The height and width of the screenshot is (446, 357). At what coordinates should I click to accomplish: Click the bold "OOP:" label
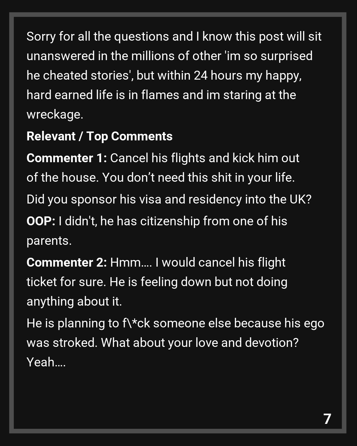click(41, 221)
